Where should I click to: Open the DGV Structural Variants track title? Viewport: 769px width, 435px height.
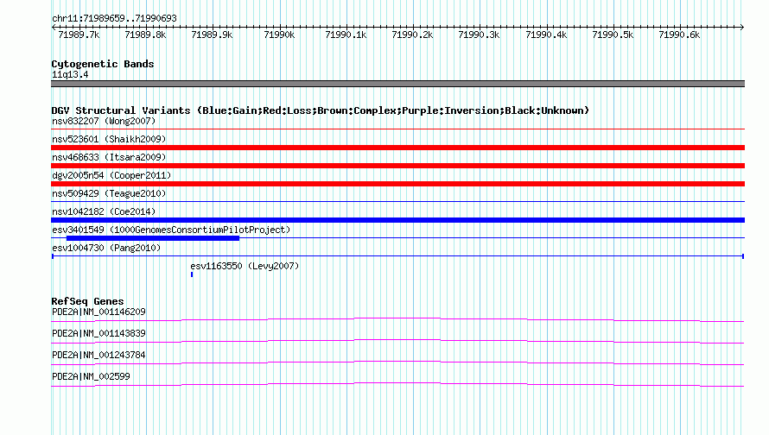point(320,110)
